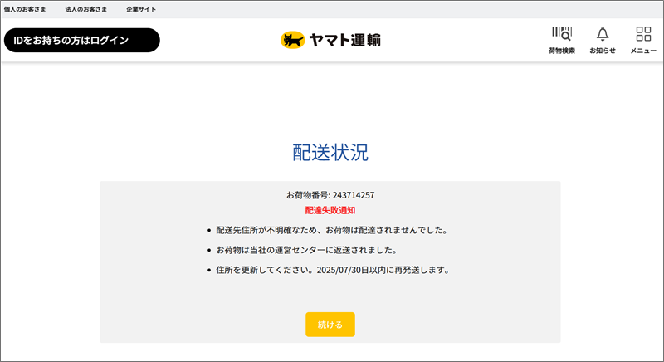Select the メニュー label under grid icon
This screenshot has height=362, width=664.
[643, 51]
